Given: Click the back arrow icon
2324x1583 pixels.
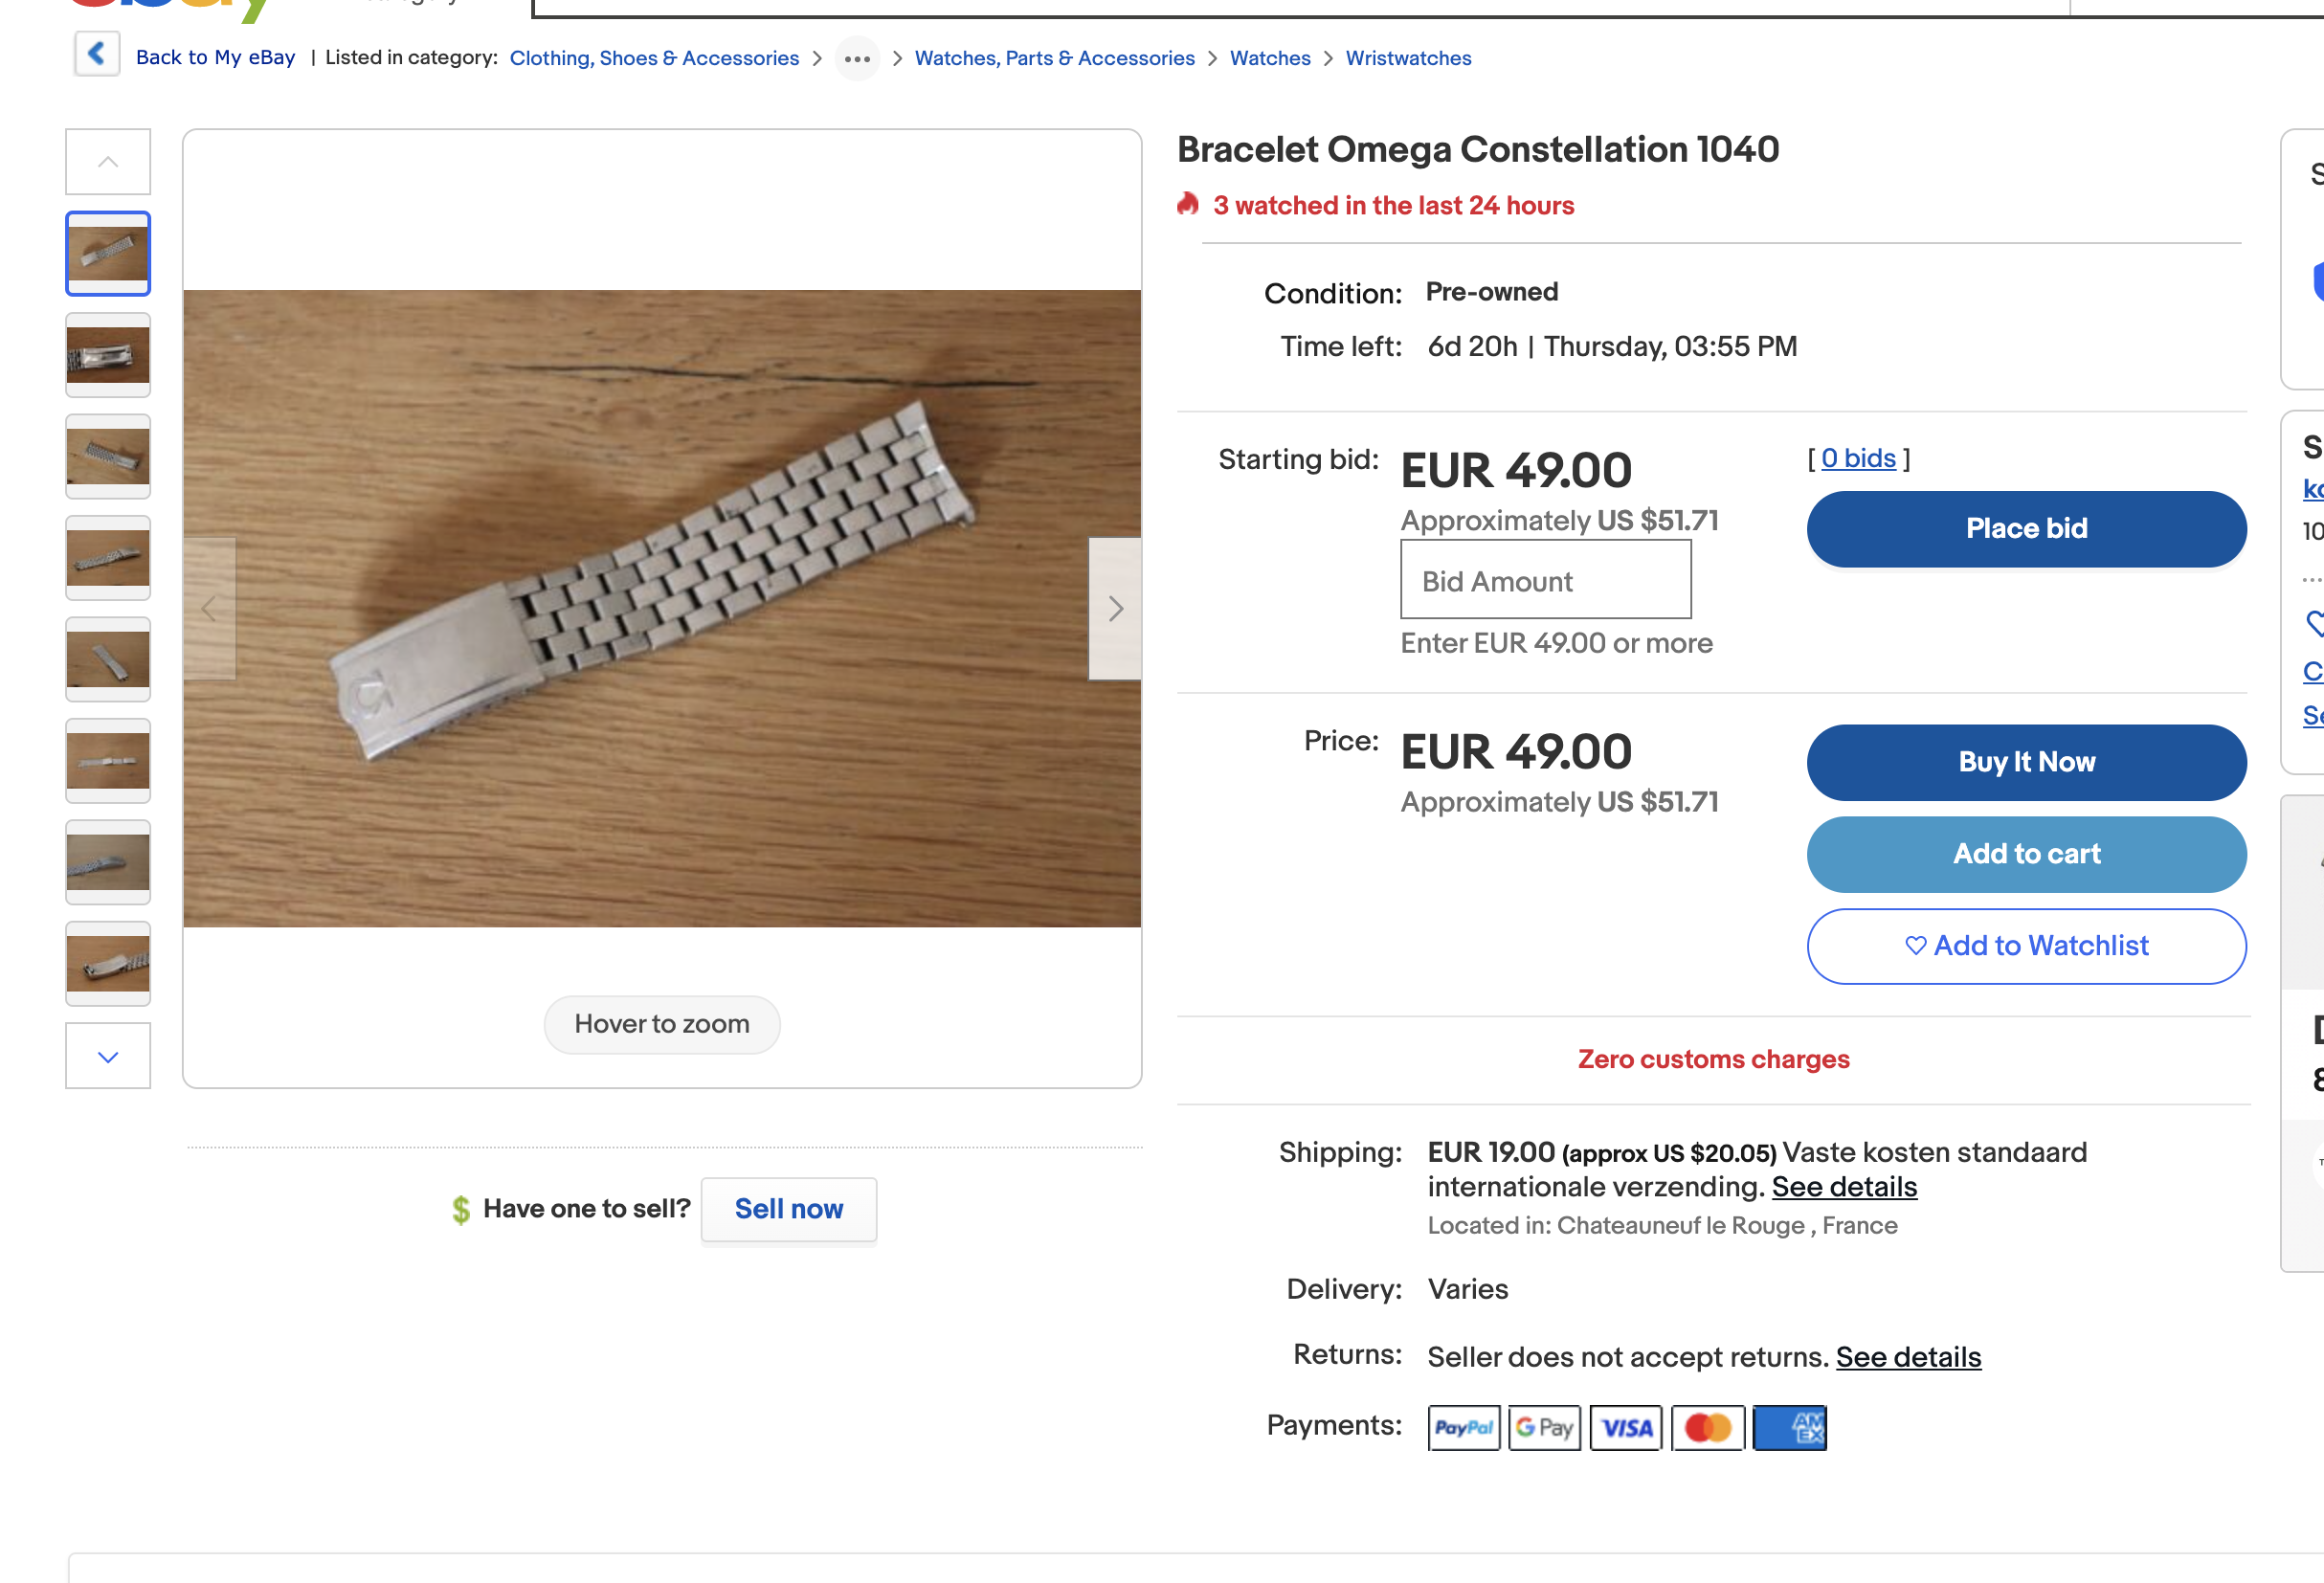Looking at the screenshot, I should (x=97, y=54).
